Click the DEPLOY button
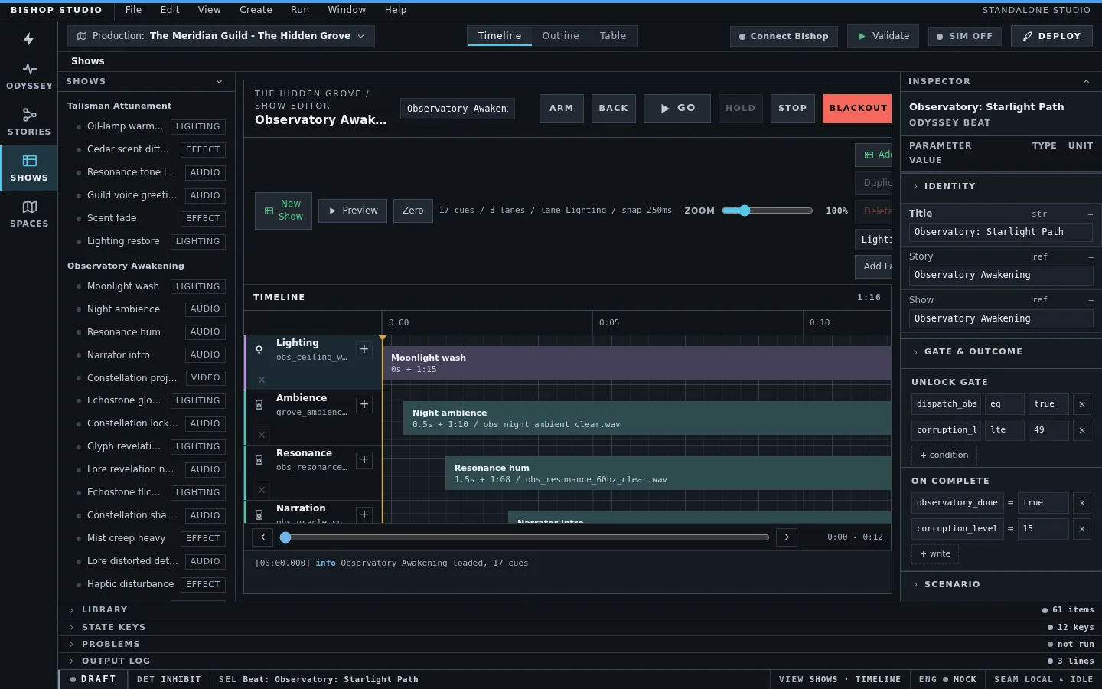The height and width of the screenshot is (689, 1102). point(1051,36)
